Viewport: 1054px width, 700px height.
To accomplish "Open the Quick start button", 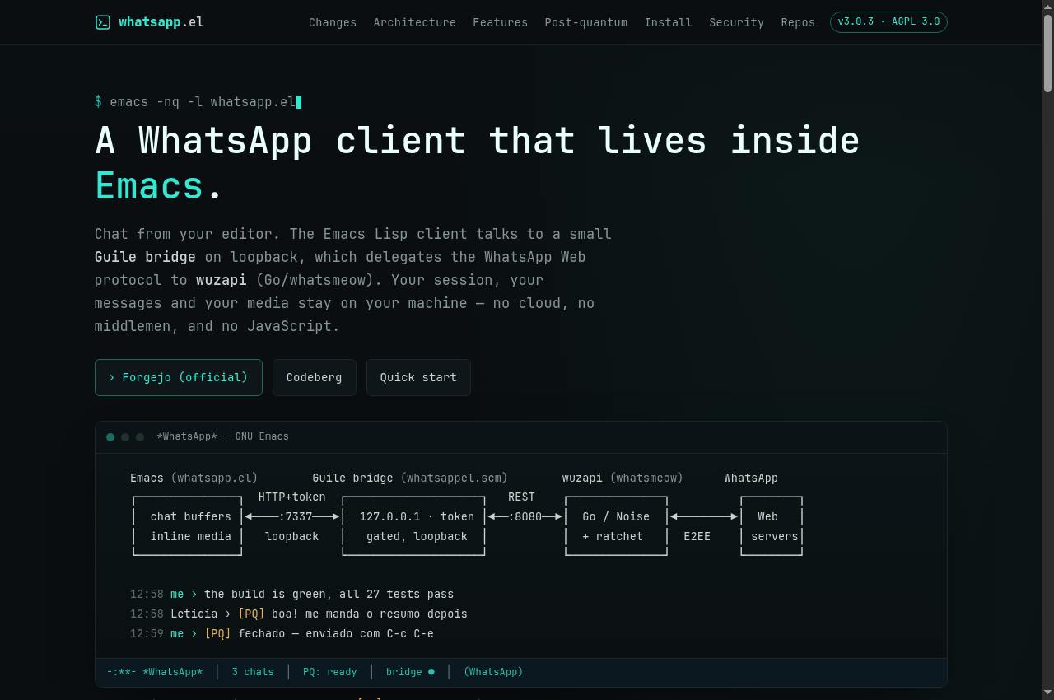I will (418, 377).
